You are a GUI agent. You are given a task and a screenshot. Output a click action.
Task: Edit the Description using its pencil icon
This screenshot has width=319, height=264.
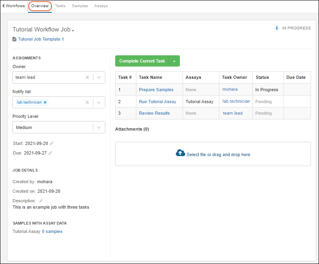click(x=41, y=201)
